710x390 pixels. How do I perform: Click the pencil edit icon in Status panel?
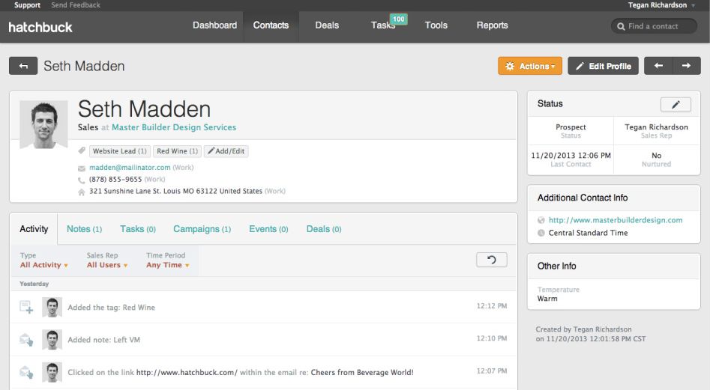coord(675,105)
